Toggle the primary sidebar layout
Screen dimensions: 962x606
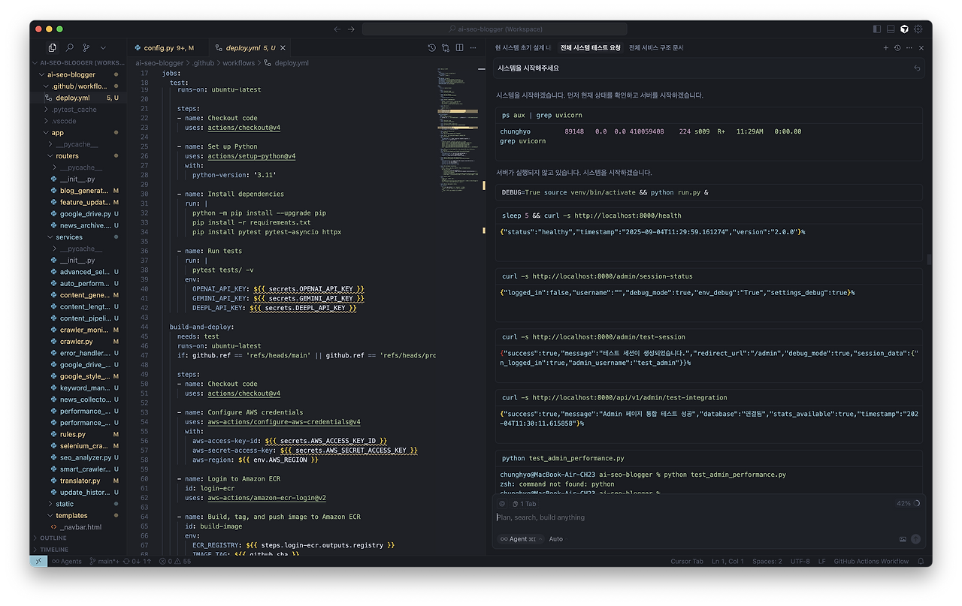point(877,29)
